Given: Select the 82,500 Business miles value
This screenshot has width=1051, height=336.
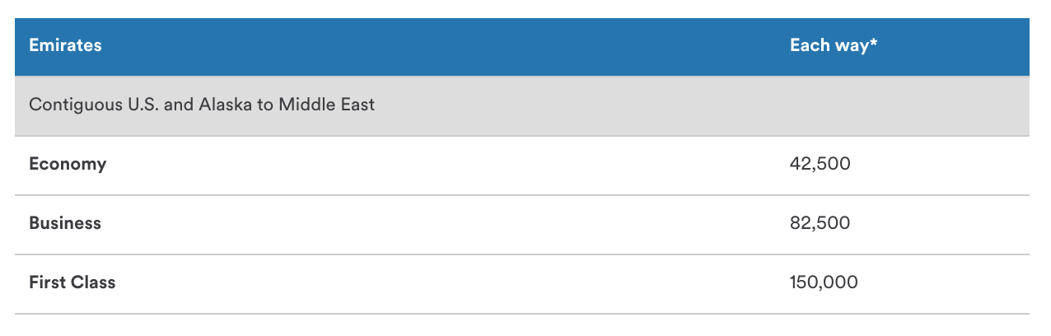Looking at the screenshot, I should pos(820,223).
